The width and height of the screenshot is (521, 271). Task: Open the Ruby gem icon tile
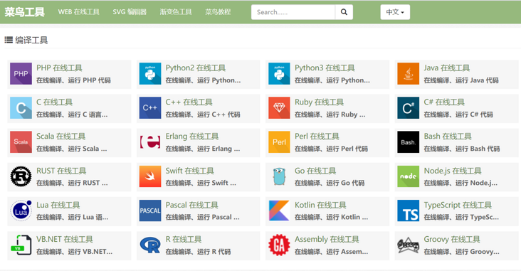(x=279, y=108)
